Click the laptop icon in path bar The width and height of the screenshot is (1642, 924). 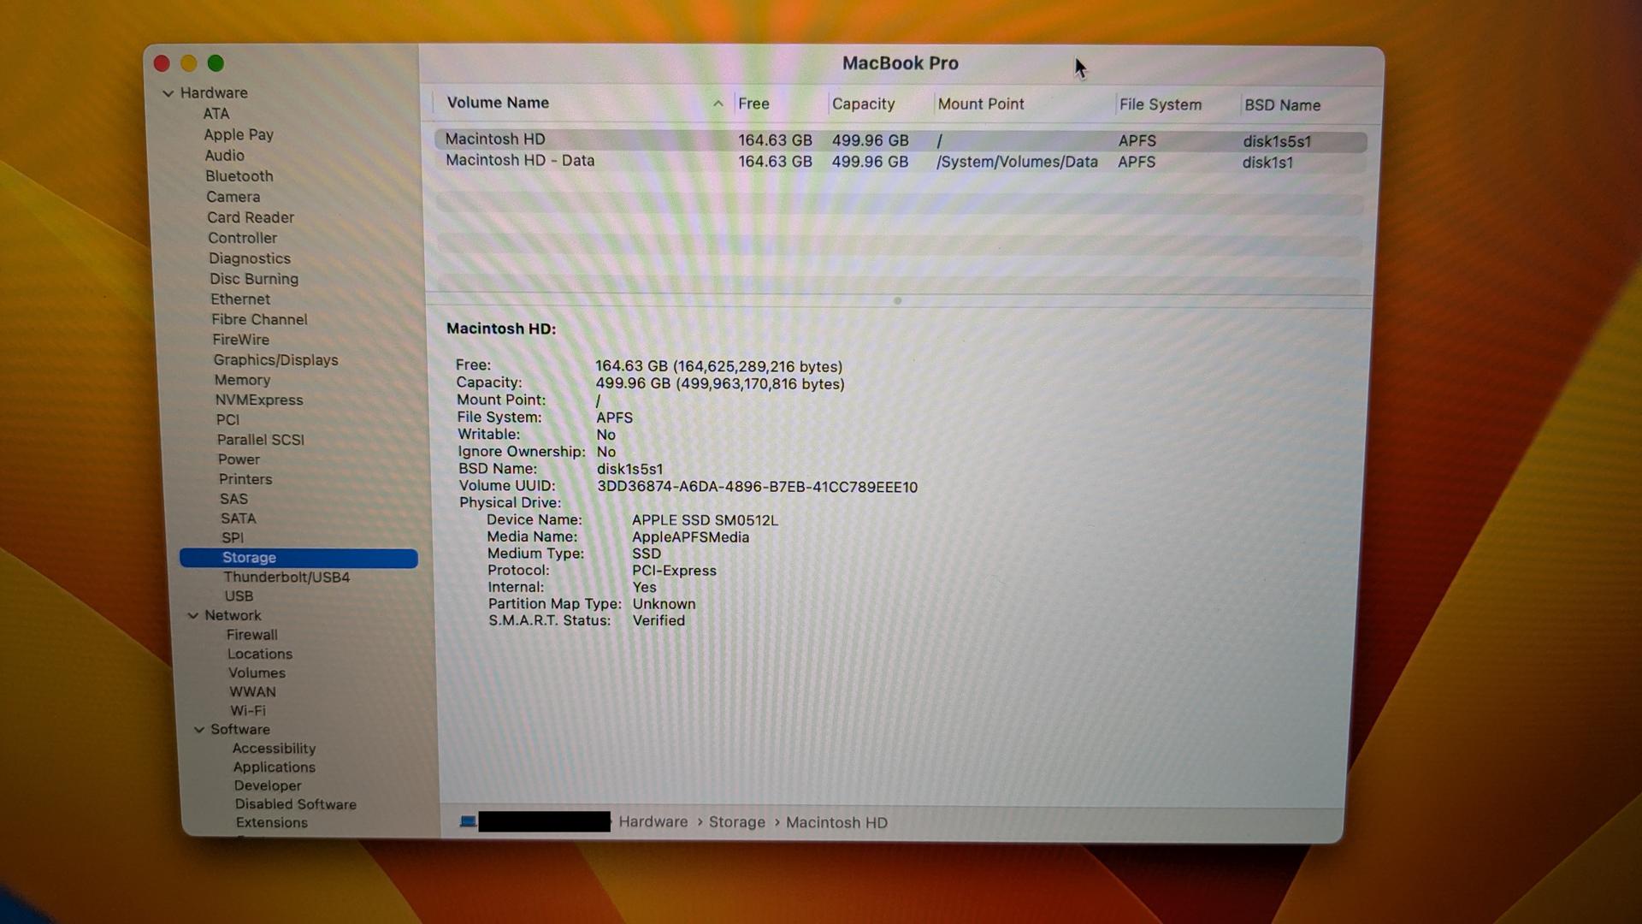(468, 822)
